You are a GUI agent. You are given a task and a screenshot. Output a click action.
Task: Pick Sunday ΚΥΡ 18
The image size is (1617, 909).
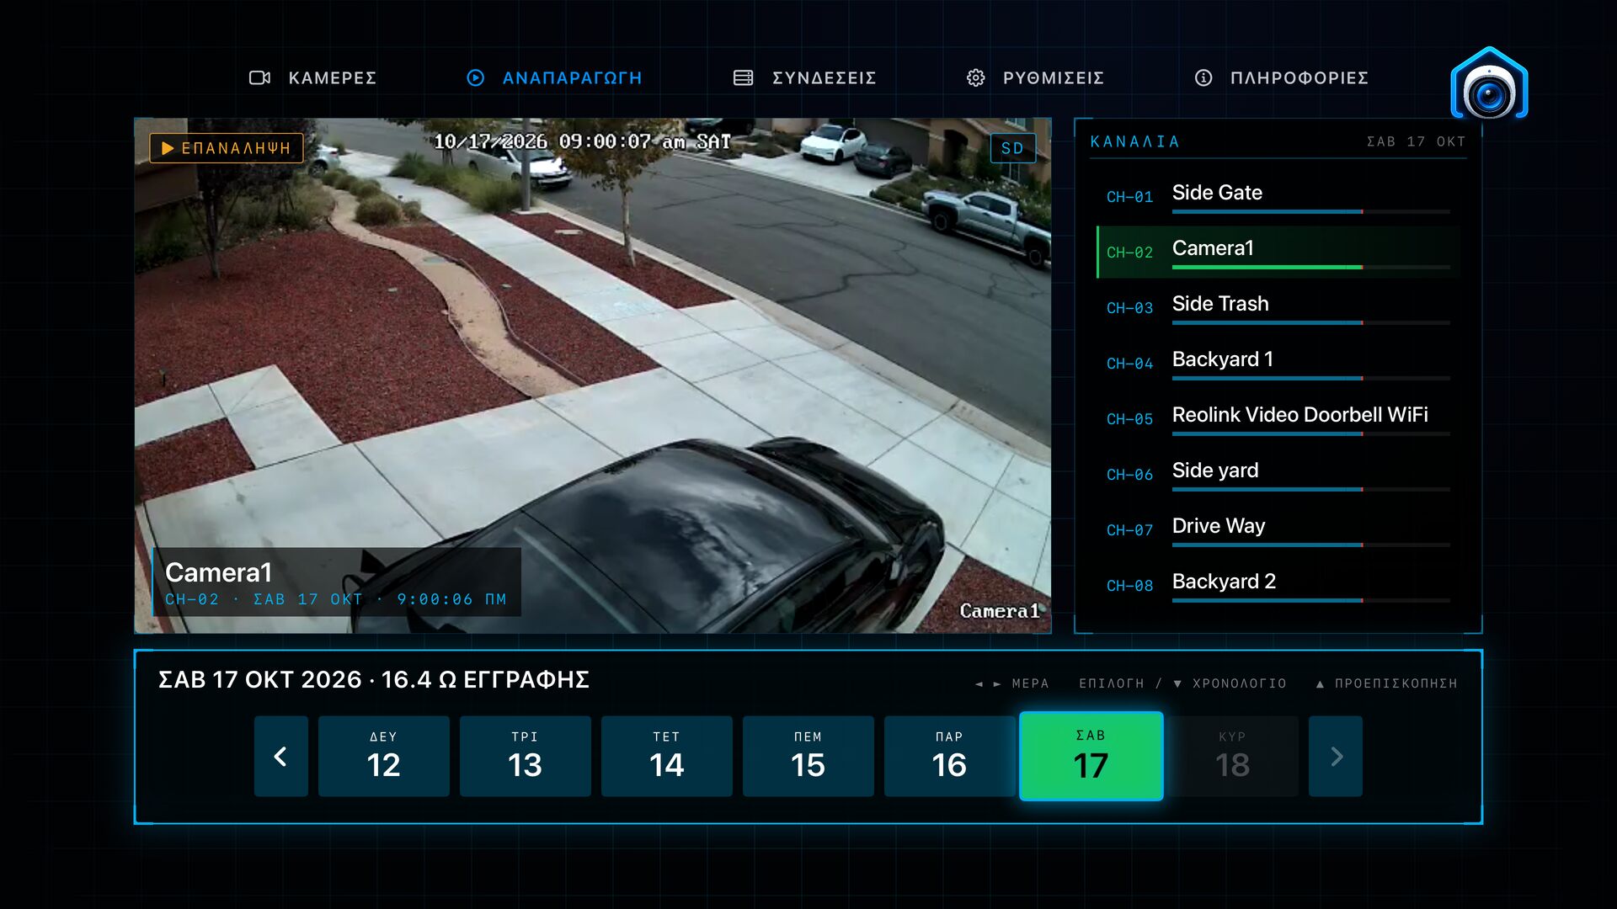click(x=1233, y=756)
